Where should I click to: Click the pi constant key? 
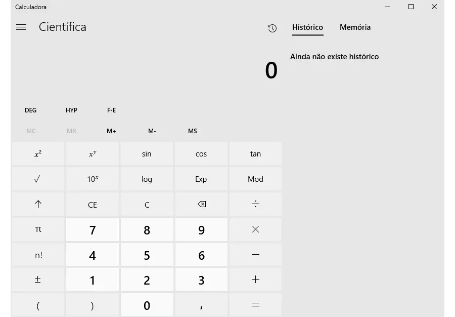tap(38, 229)
